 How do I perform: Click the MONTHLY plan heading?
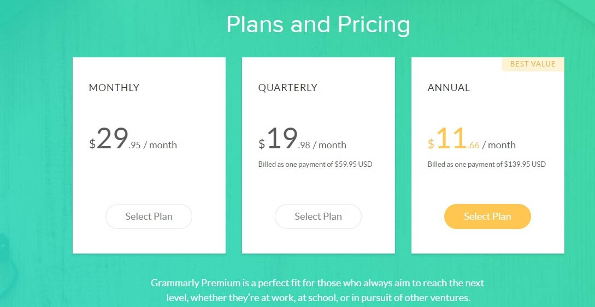114,88
